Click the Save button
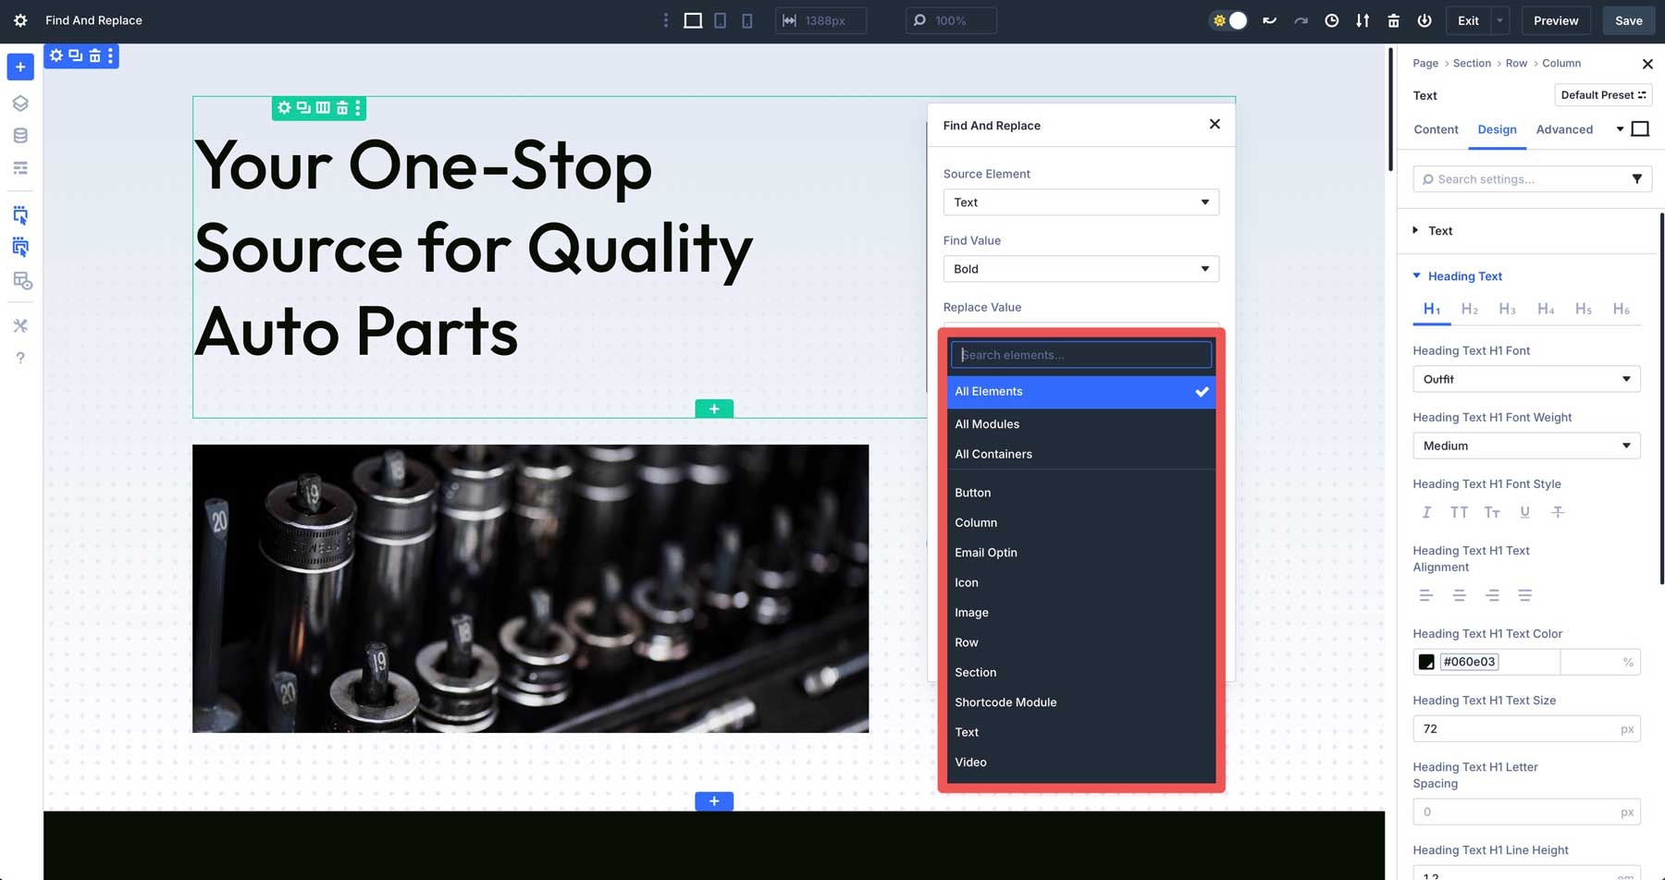Image resolution: width=1665 pixels, height=880 pixels. pyautogui.click(x=1628, y=19)
